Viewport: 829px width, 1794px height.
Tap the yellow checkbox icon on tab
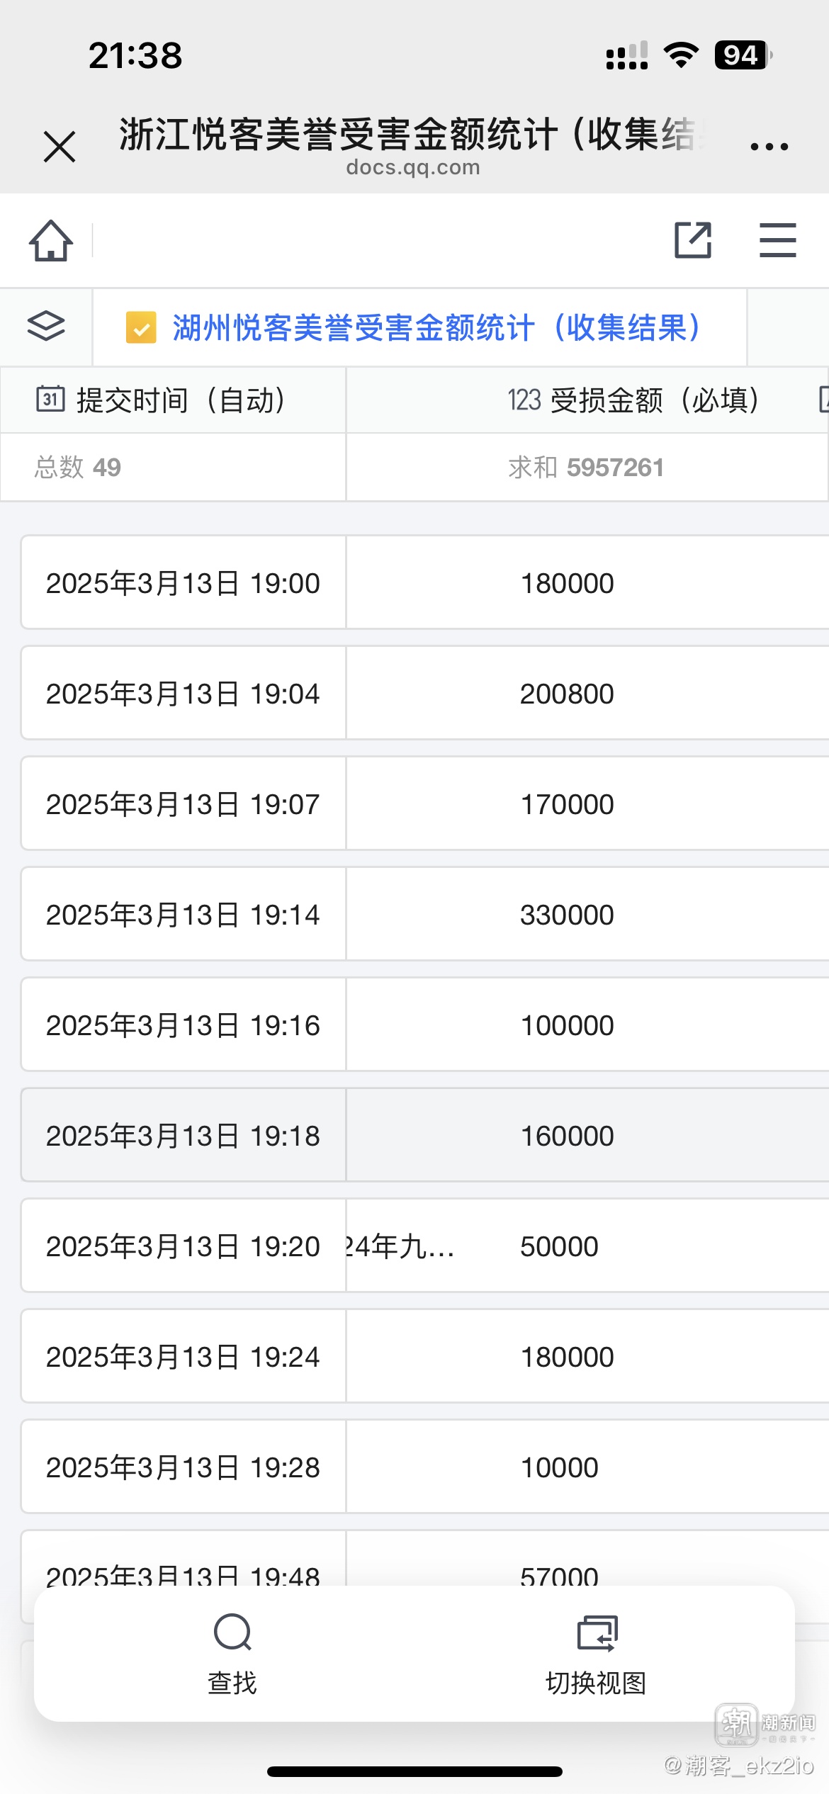[x=141, y=328]
